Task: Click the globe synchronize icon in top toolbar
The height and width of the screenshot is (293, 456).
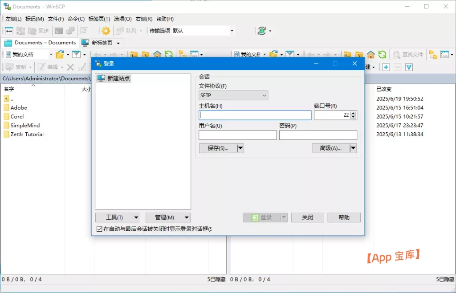Action: pyautogui.click(x=262, y=31)
